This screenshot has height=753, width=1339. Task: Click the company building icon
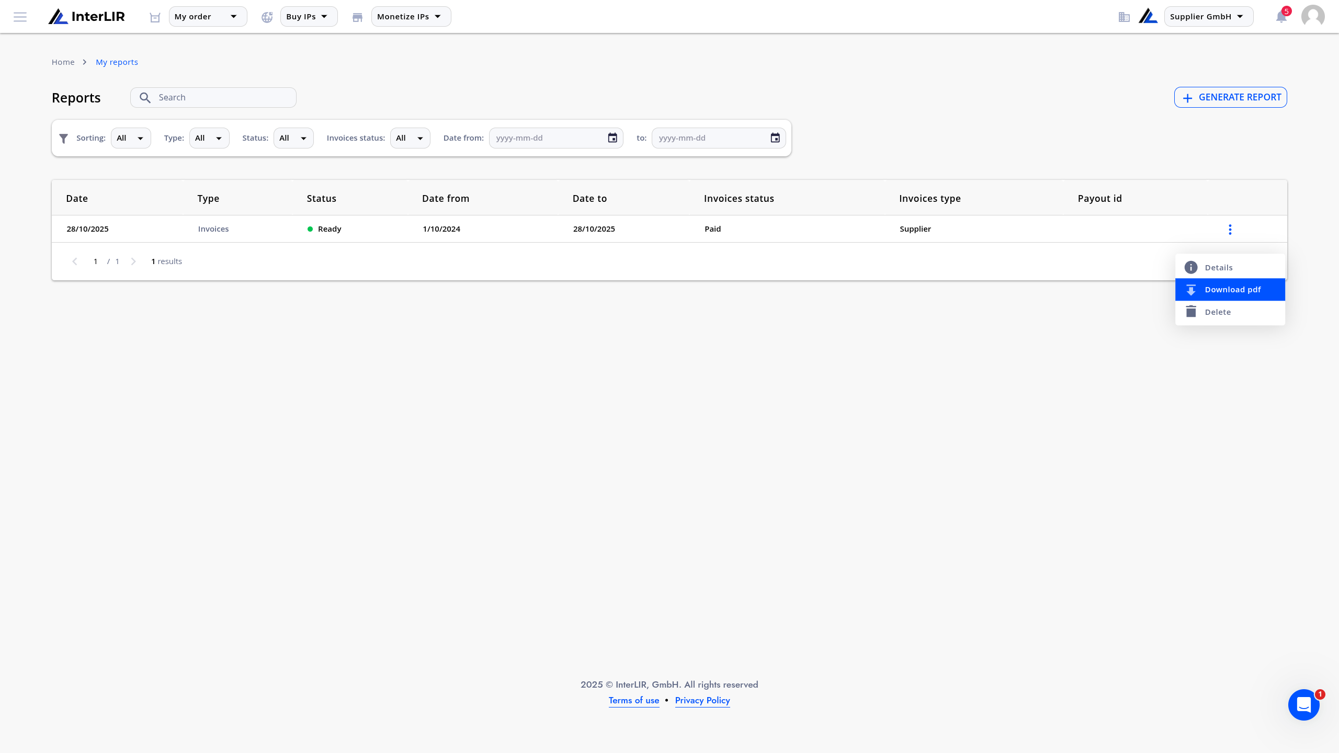1124,17
